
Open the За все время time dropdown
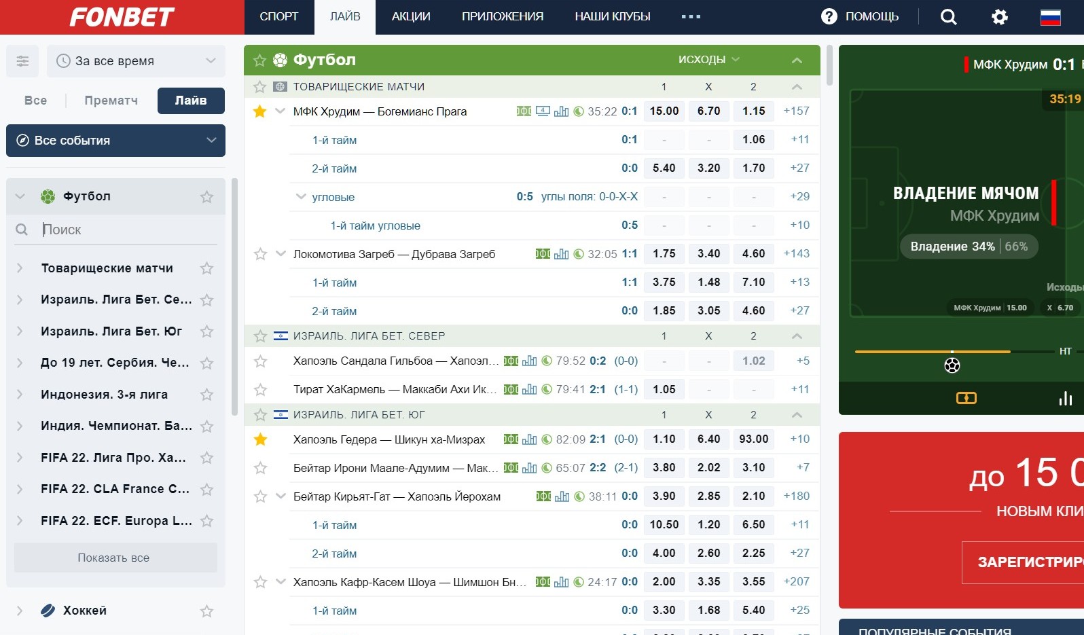pyautogui.click(x=136, y=61)
